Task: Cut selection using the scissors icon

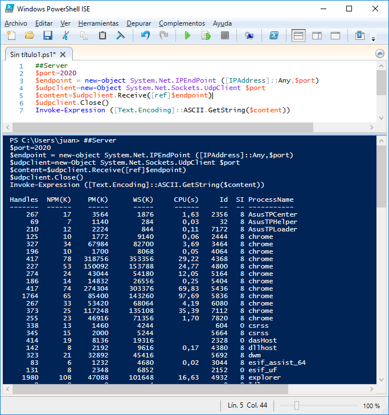Action: tap(66, 35)
